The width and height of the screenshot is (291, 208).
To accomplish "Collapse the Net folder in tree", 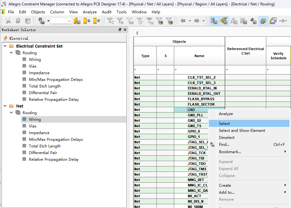I will 5,106.
